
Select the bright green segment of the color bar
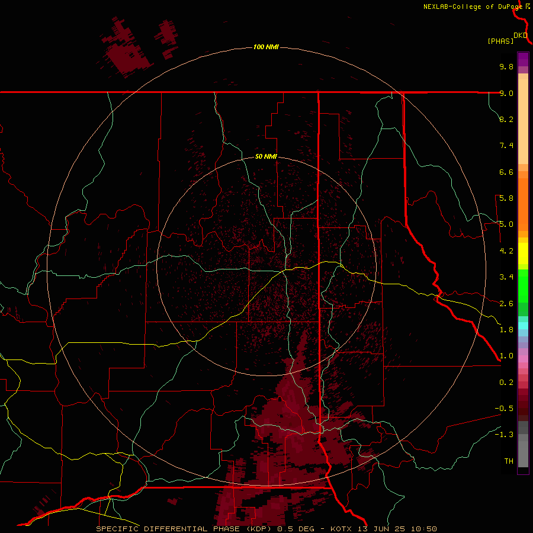click(523, 285)
